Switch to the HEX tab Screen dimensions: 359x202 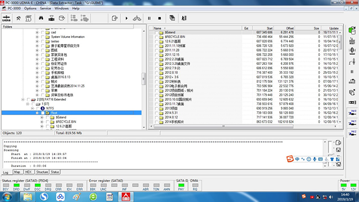click(x=28, y=172)
